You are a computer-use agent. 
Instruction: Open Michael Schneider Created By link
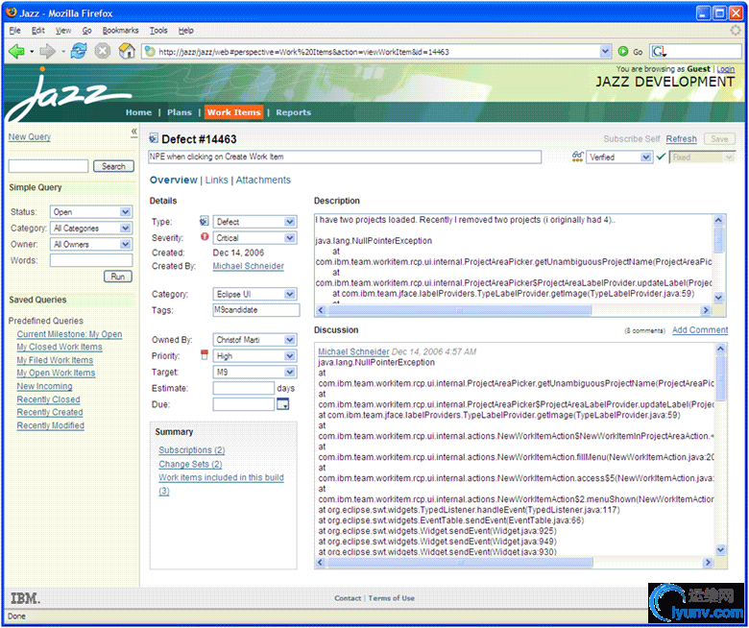click(249, 266)
